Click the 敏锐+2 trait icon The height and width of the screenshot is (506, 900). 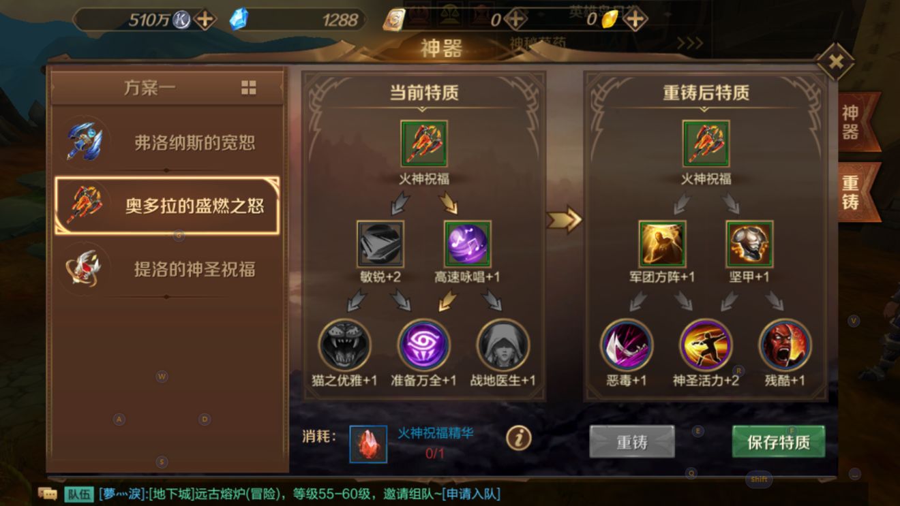coord(380,244)
